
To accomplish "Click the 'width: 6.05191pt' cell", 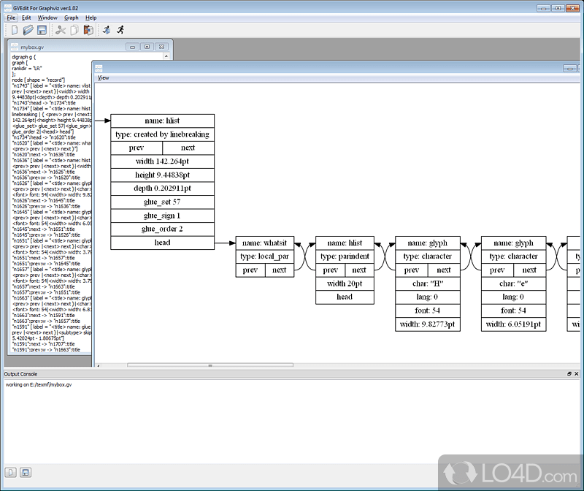I will coord(514,324).
